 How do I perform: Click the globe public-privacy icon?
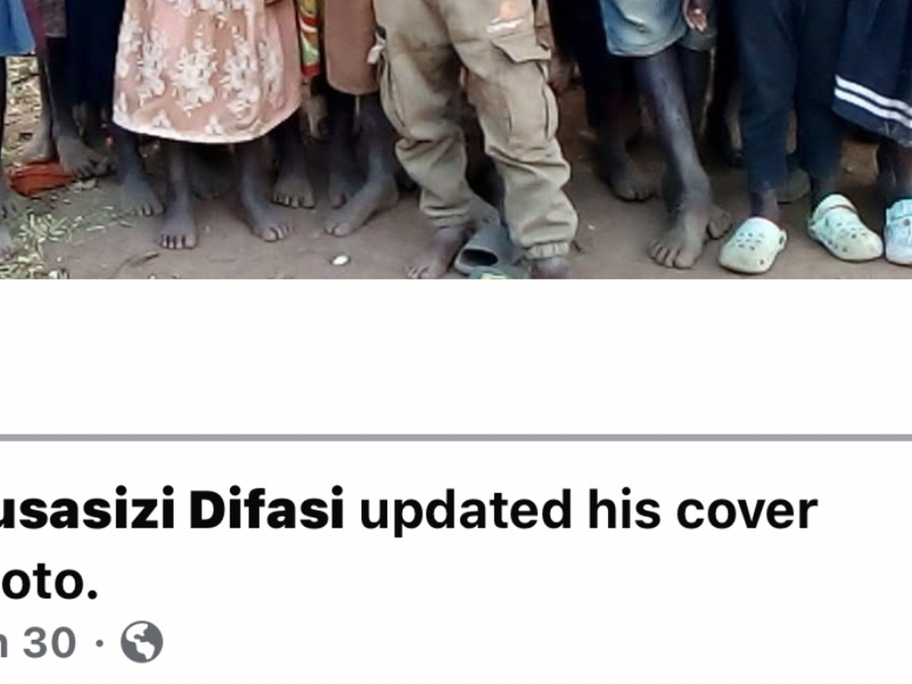click(142, 642)
